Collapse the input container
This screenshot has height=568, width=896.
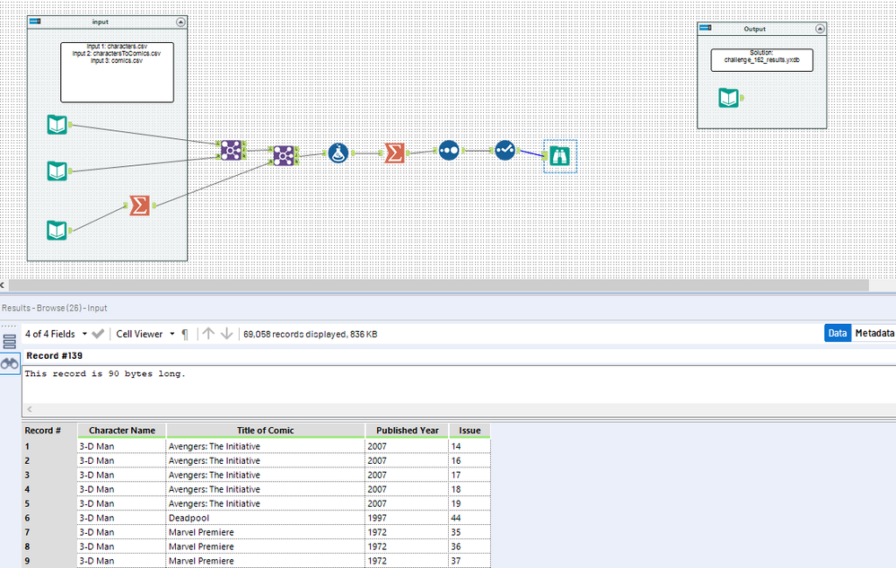point(180,22)
